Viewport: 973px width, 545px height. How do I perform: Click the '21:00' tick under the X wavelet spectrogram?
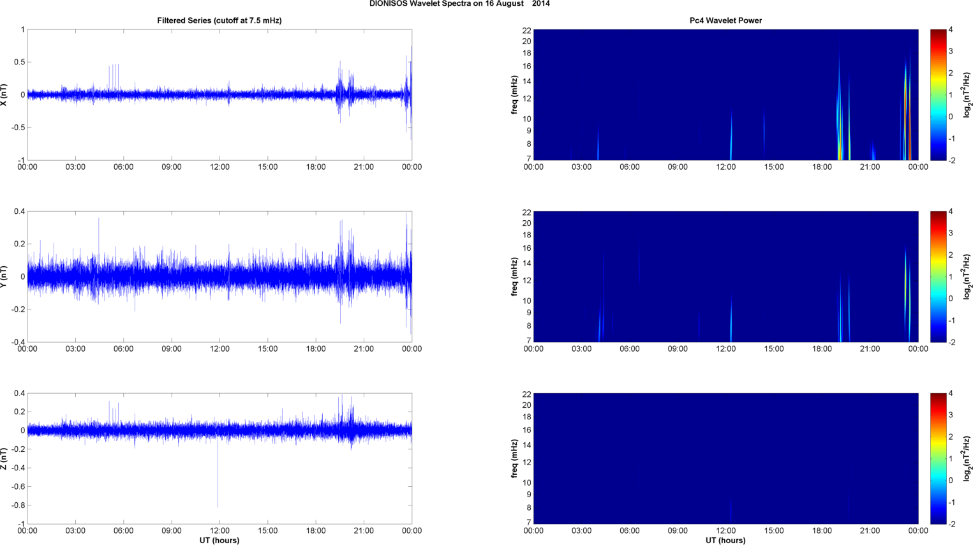(x=870, y=167)
